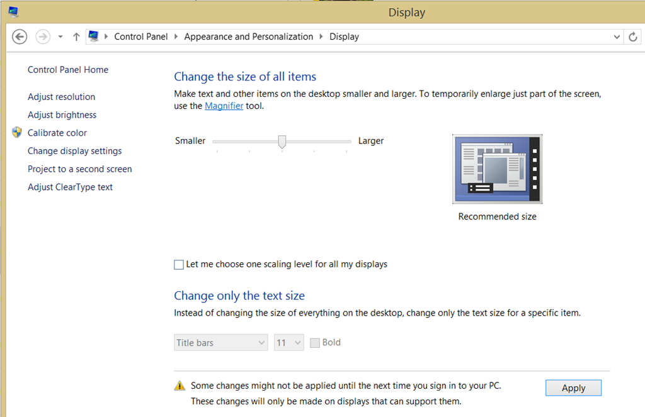645x417 pixels.
Task: Open Adjust resolution link
Action: 61,97
